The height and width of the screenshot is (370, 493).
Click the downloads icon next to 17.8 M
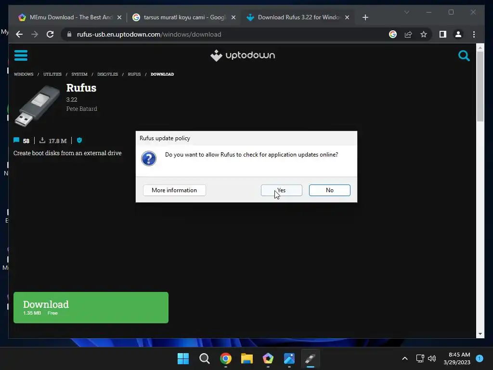pos(42,140)
